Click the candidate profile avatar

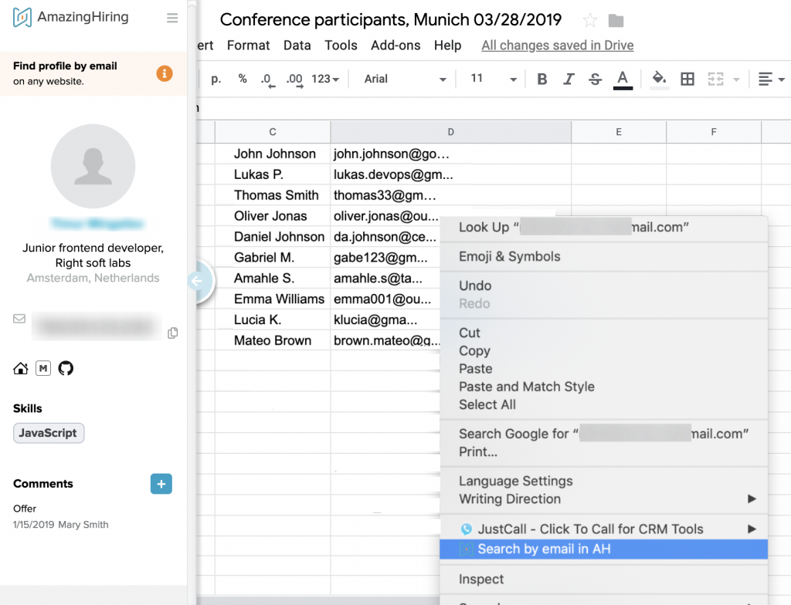tap(93, 166)
